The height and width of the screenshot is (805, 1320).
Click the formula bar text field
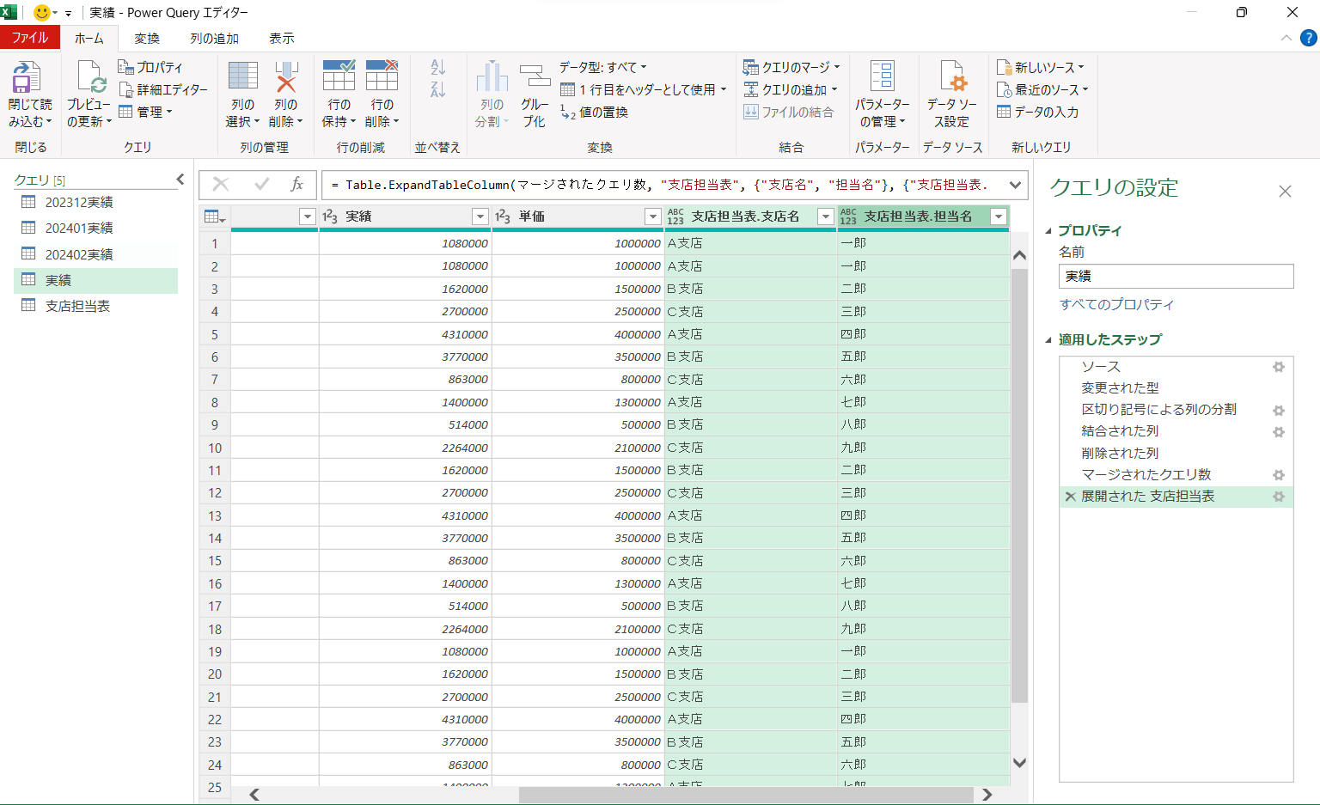(x=663, y=185)
